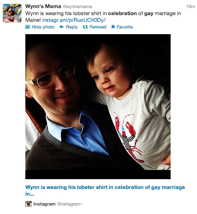197x214 pixels.
Task: Visit the Instagram account name link
Action: tap(44, 204)
